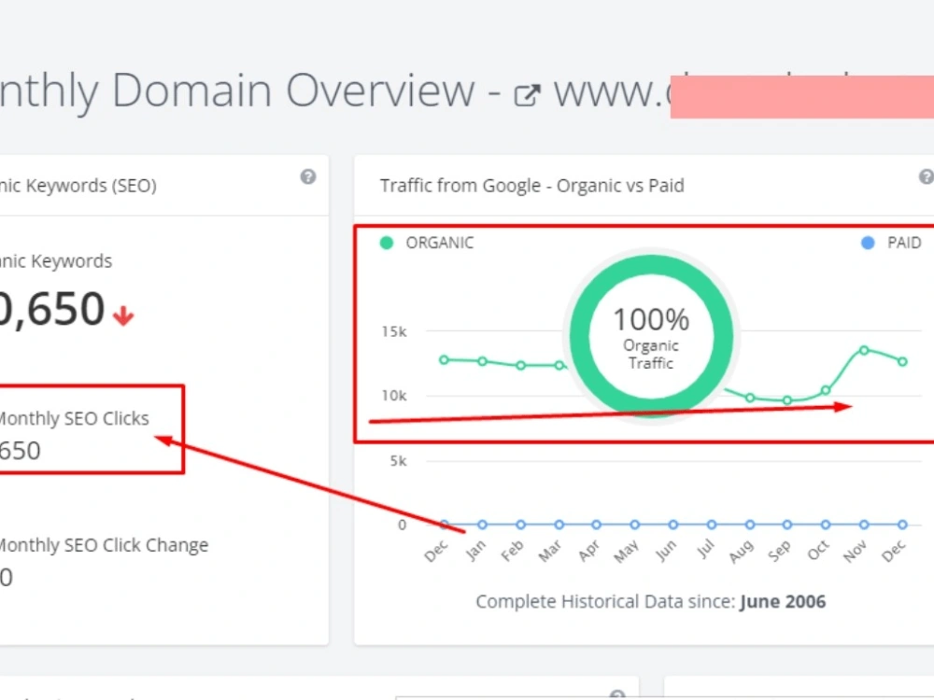The width and height of the screenshot is (934, 700).
Task: Click the ORGANIC green legend dot
Action: tap(386, 243)
